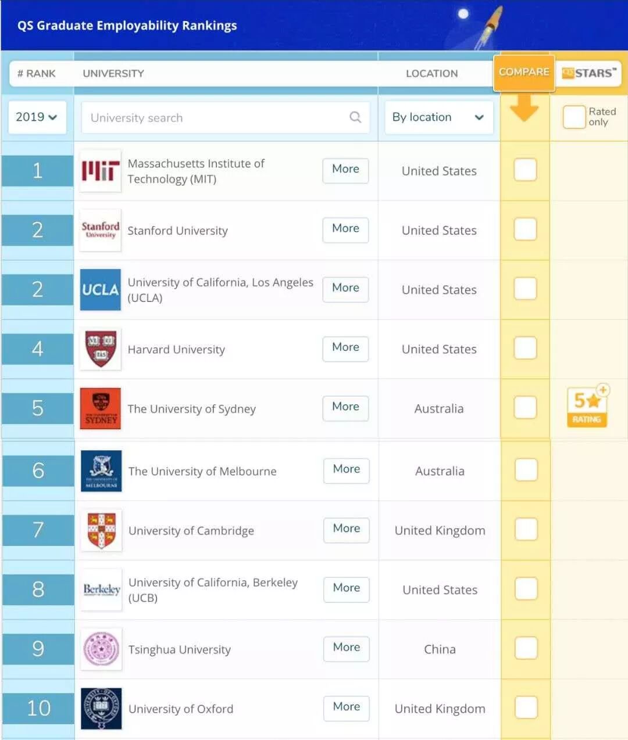Image resolution: width=628 pixels, height=740 pixels.
Task: Click Australia location in Sydney row
Action: 439,409
